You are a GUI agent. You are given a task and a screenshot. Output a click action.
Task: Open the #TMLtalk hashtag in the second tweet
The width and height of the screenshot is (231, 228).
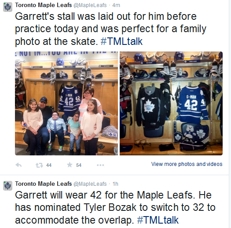pos(158,220)
